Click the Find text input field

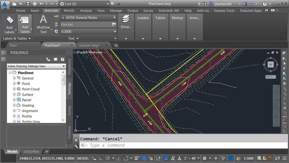pyautogui.click(x=86, y=24)
